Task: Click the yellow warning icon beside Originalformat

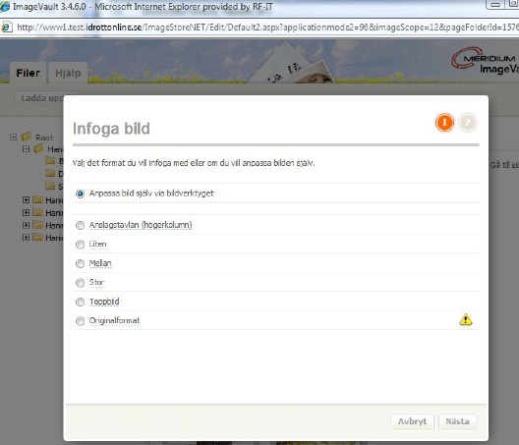Action: point(465,319)
